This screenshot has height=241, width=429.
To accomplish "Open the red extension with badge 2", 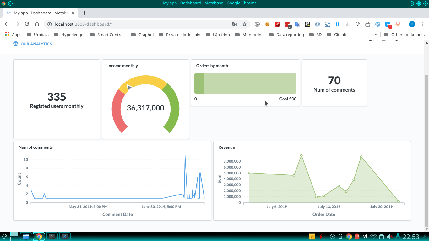I will coord(288,24).
